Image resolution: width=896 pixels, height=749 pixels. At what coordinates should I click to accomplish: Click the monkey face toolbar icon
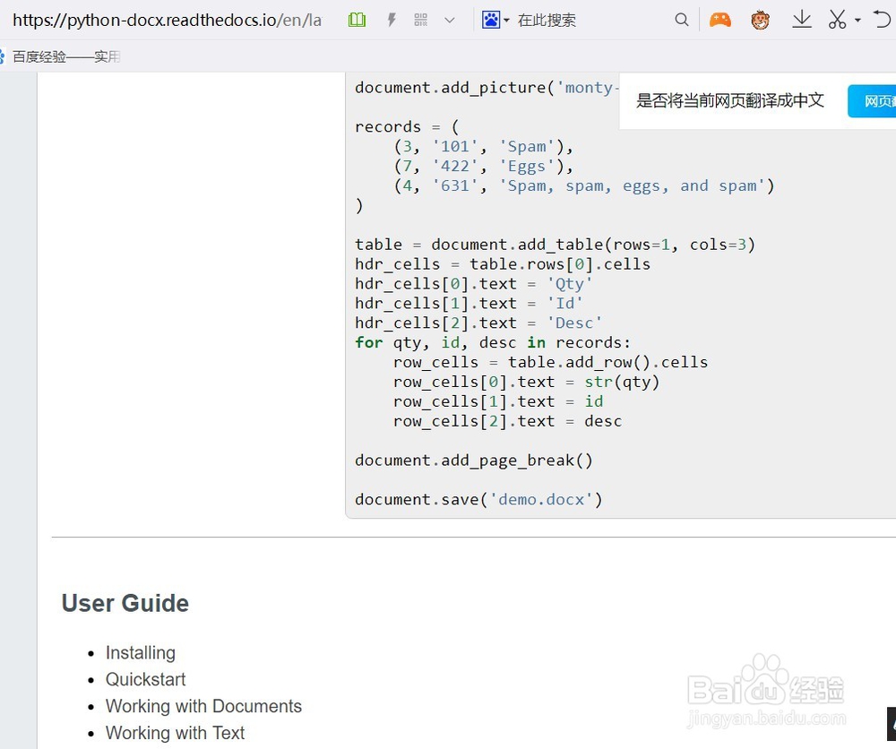click(760, 19)
